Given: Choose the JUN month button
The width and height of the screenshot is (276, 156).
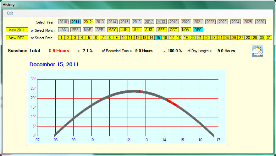Looking at the screenshot, I should tap(124, 30).
